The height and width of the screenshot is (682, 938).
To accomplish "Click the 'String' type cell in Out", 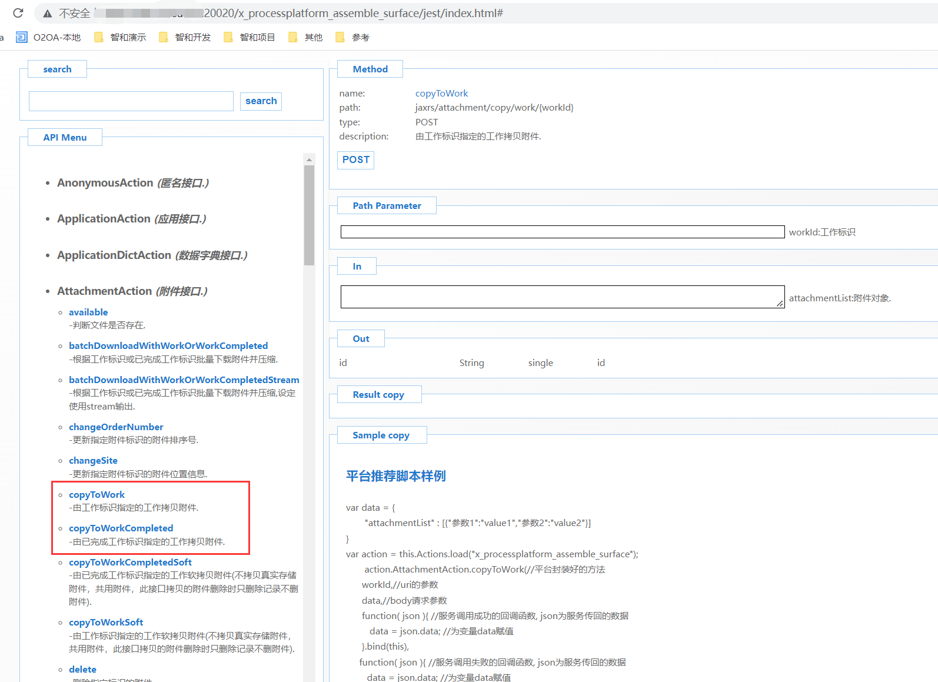I will click(x=472, y=363).
